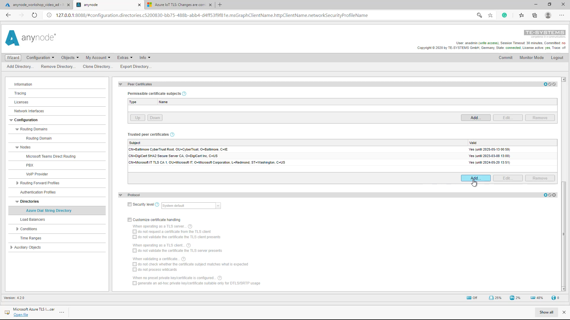The image size is (570, 320).
Task: Click Export Directory...
Action: coord(136,67)
